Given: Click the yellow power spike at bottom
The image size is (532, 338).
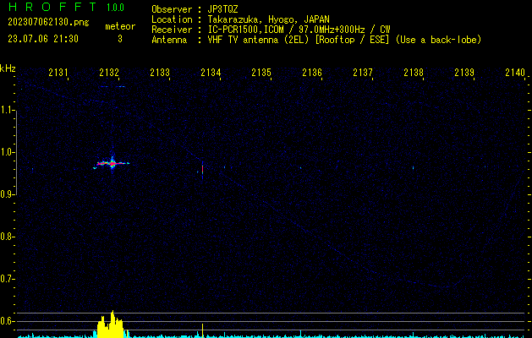Looking at the screenshot, I should pos(108,325).
